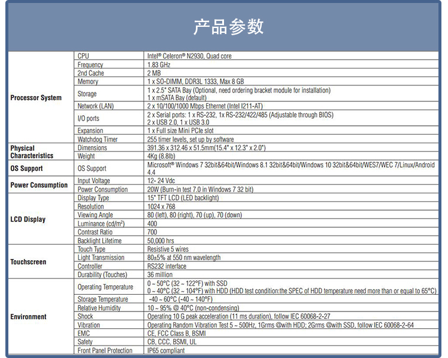Click the '2nd Cache' label
Image resolution: width=448 pixels, height=358 pixels.
[91, 73]
